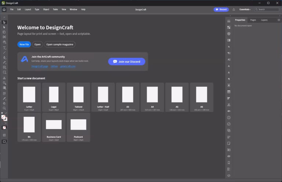Viewport: 282px width, 182px height.
Task: Select the Pen tool
Action: pos(4,58)
